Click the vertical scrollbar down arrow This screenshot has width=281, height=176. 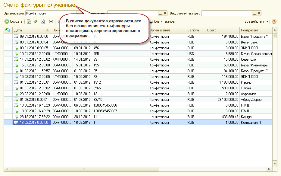(x=275, y=163)
